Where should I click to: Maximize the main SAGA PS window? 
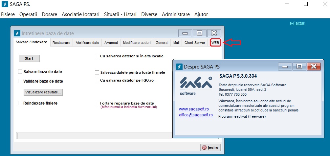[306, 4]
